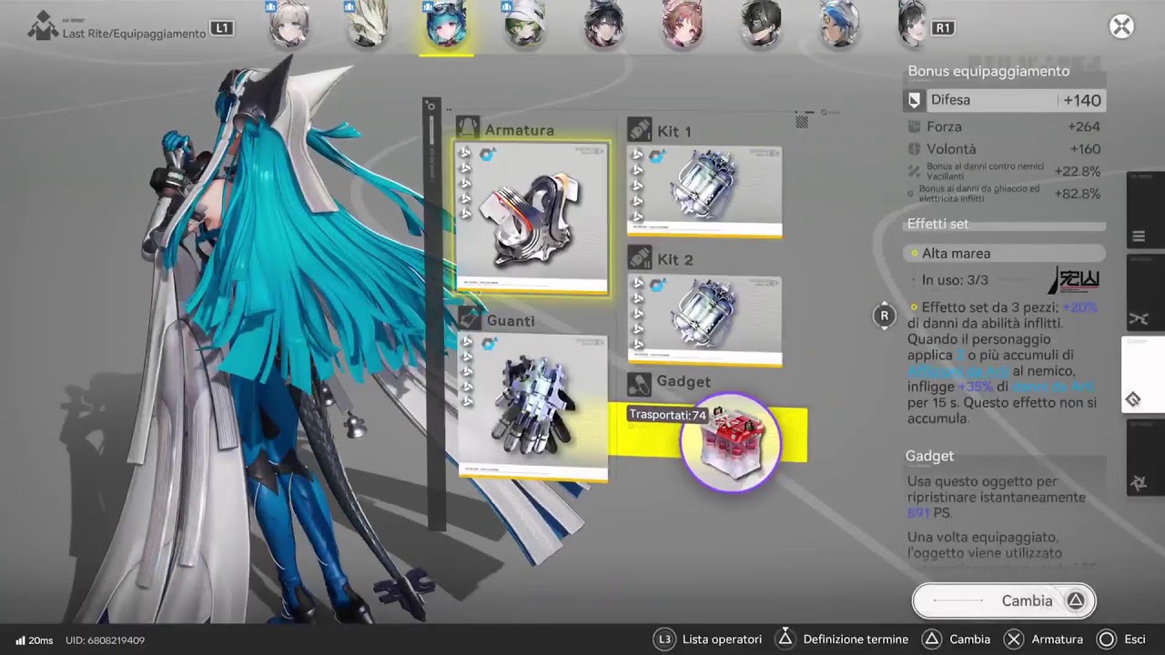Image resolution: width=1165 pixels, height=655 pixels.
Task: Click the Cambia prompt in bottom bar
Action: pyautogui.click(x=956, y=640)
